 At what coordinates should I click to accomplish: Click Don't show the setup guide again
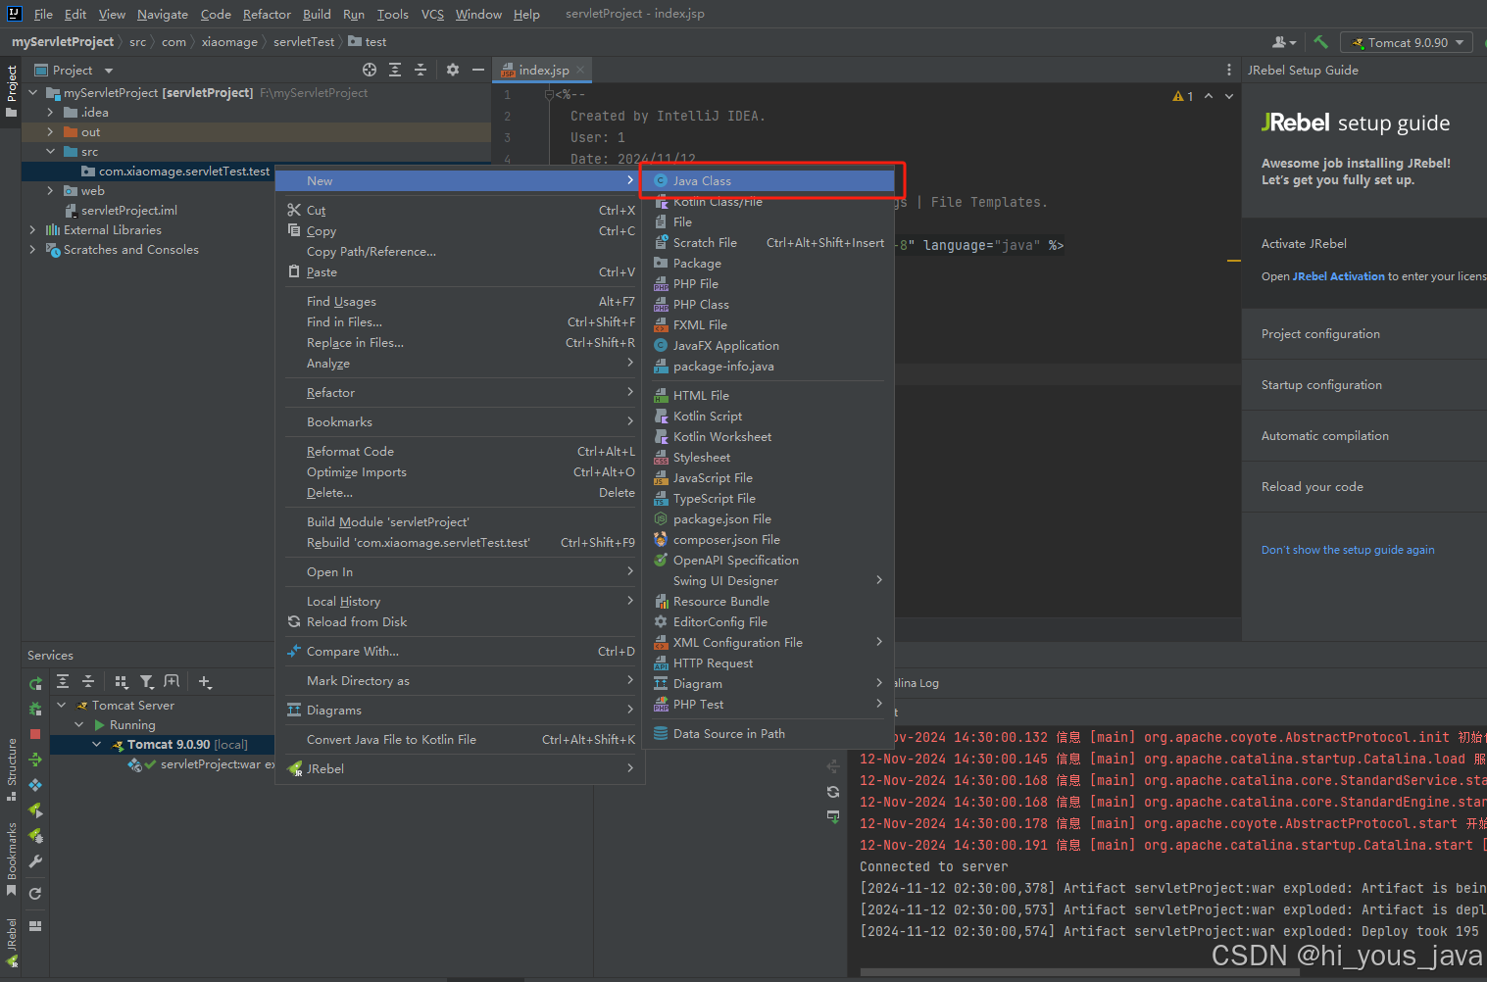pyautogui.click(x=1347, y=550)
